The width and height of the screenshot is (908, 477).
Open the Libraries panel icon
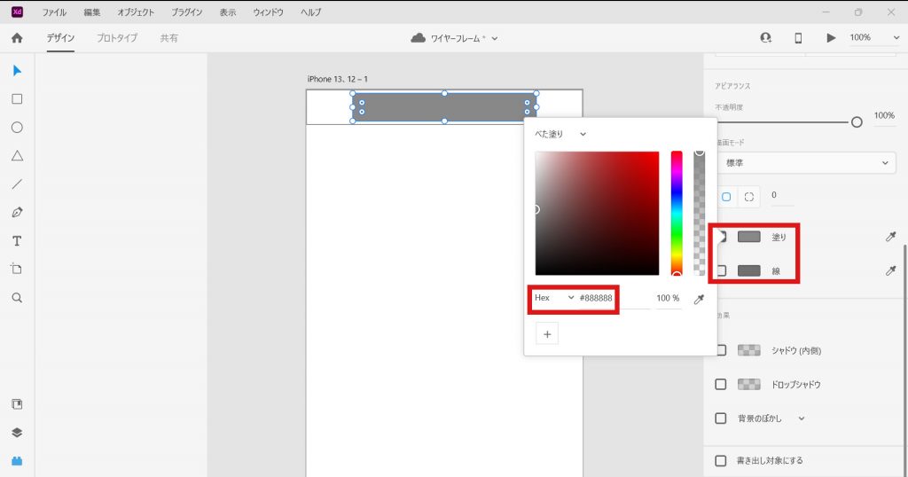click(x=17, y=404)
